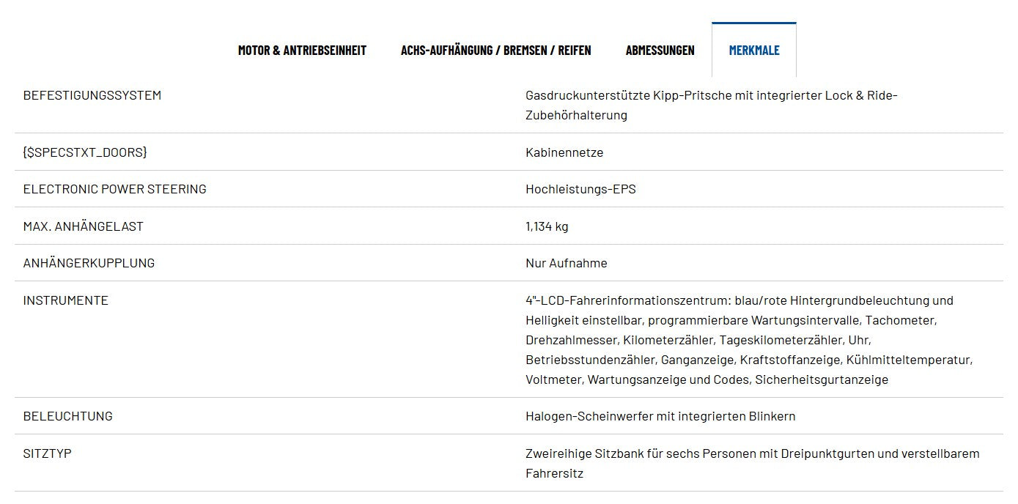
Task: Click the Nur Aufnahme value
Action: [566, 263]
